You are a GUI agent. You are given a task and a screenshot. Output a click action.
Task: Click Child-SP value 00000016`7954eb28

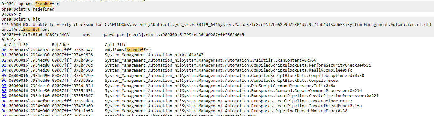click(29, 50)
